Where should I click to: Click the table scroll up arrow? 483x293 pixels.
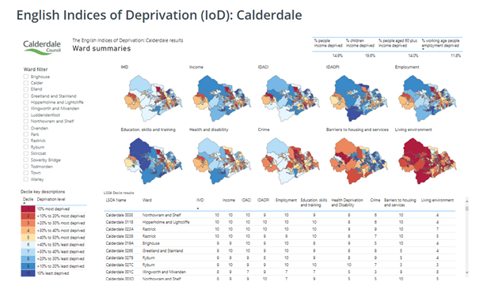tap(466, 201)
